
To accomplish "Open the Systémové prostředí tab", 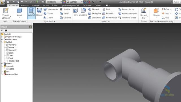I will coord(70,5).
